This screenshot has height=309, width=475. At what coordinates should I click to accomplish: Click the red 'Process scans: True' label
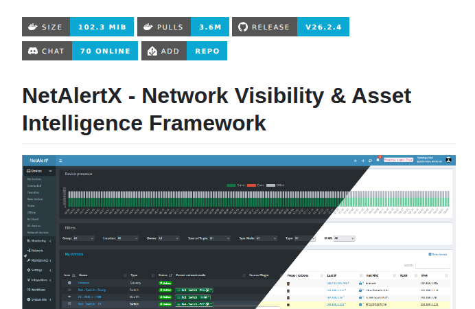click(x=398, y=160)
